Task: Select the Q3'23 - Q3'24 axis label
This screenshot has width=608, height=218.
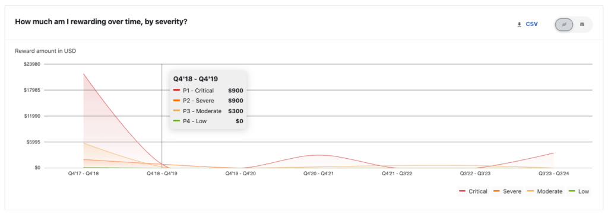Action: point(554,174)
